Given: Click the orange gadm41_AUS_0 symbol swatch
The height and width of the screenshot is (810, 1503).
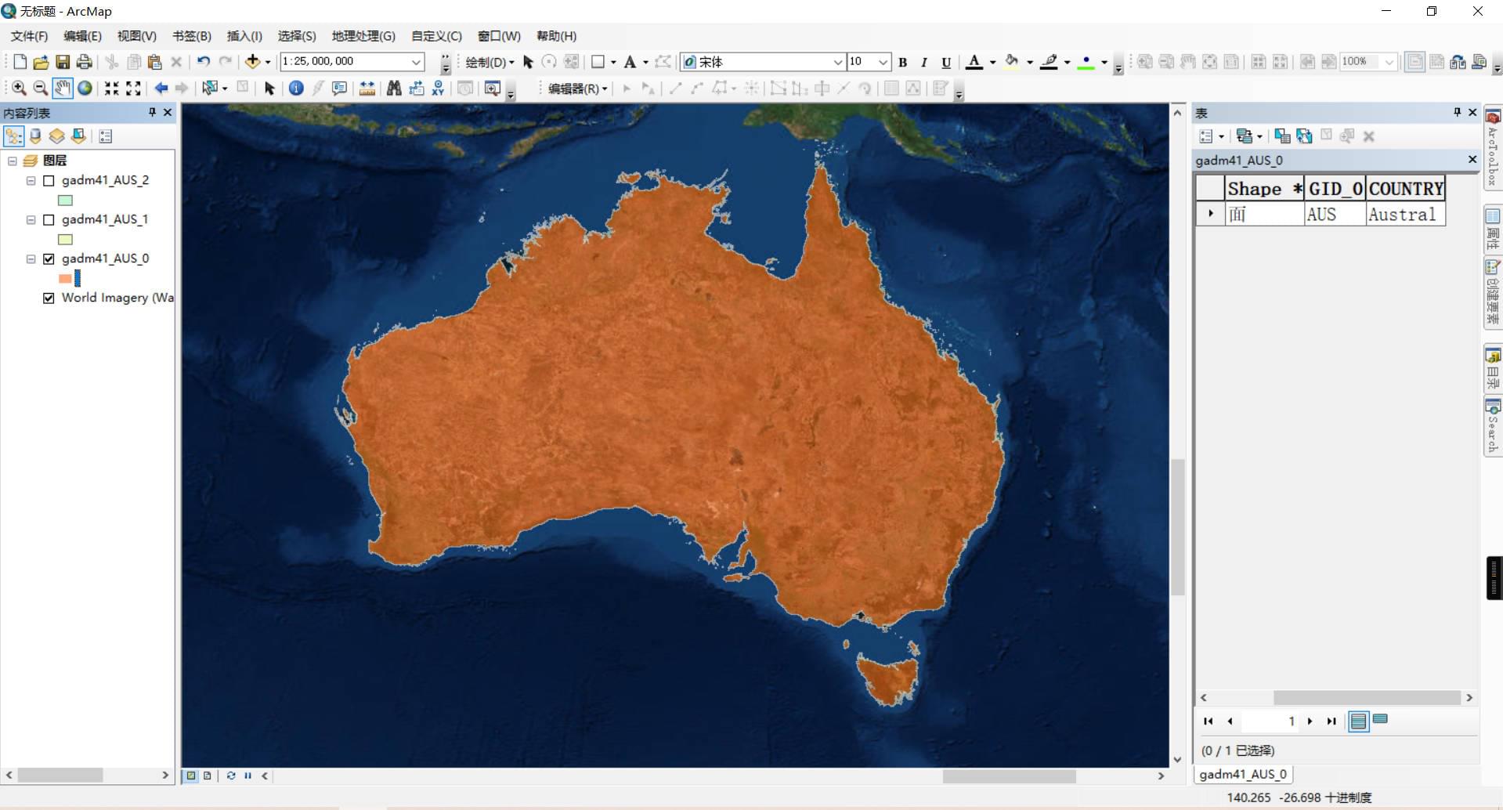Looking at the screenshot, I should pos(65,278).
